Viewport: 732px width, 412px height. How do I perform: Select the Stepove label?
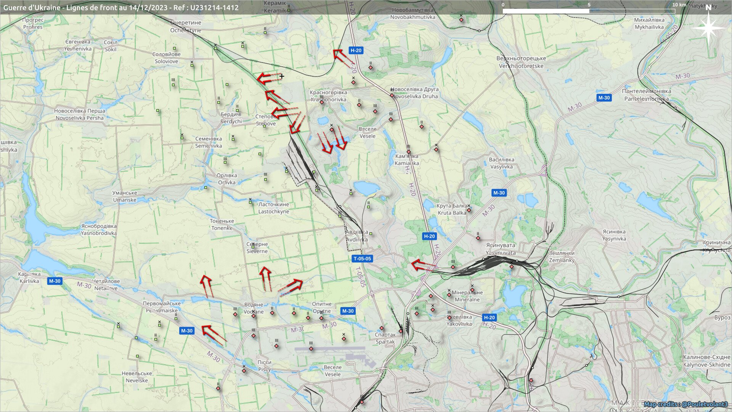(265, 120)
